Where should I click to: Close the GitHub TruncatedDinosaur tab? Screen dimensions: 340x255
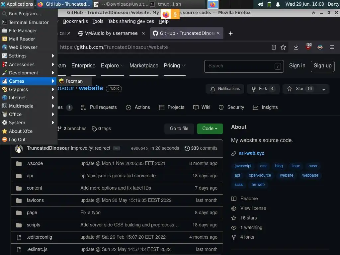coord(218,33)
